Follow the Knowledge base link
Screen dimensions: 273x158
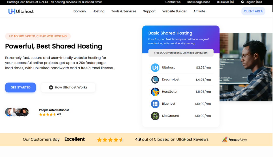(199, 2)
